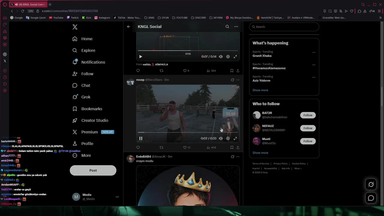Share the vathia post

pos(238,71)
